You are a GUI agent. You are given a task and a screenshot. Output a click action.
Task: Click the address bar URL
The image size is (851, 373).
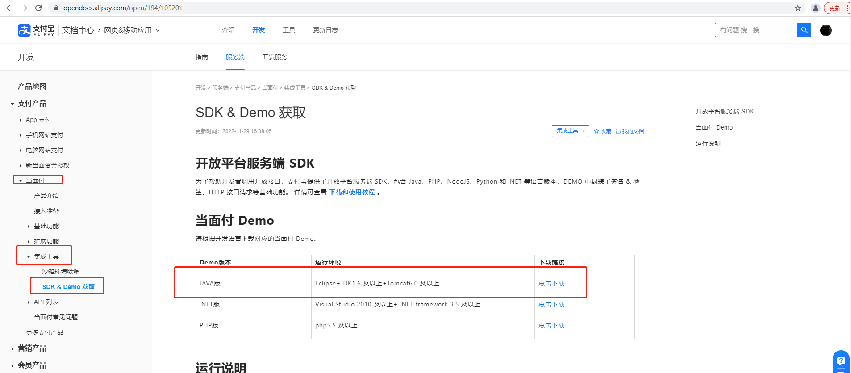pos(123,8)
